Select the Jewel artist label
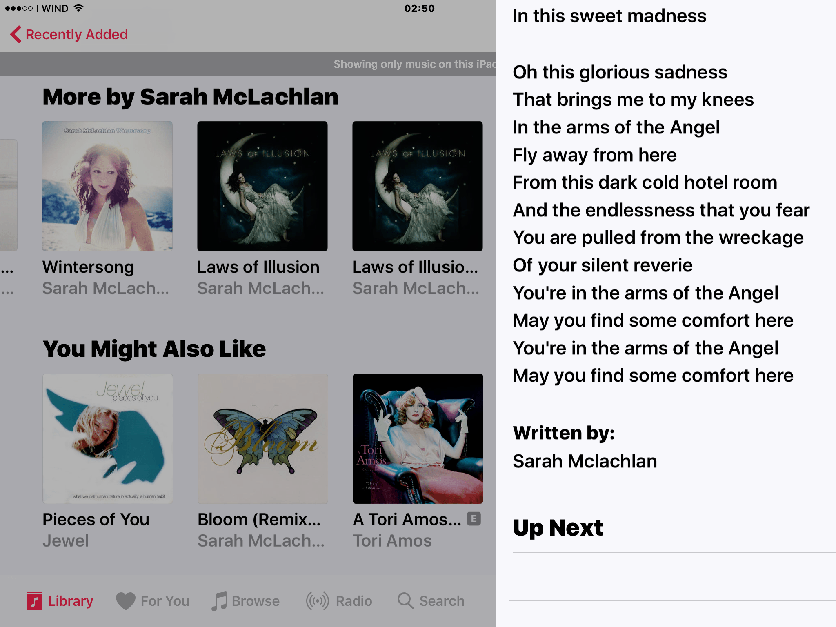The image size is (836, 627). 66,541
